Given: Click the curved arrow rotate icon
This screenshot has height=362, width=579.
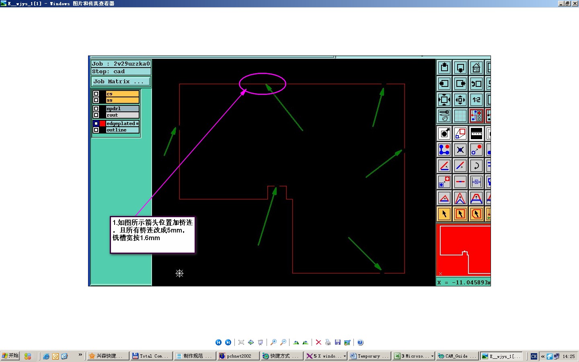Looking at the screenshot, I should 476,166.
